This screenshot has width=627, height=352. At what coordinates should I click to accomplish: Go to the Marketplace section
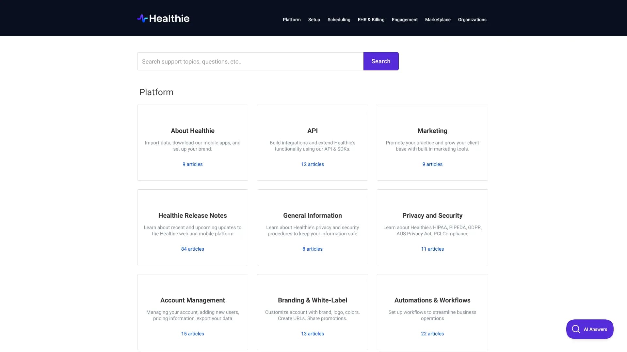pyautogui.click(x=438, y=20)
